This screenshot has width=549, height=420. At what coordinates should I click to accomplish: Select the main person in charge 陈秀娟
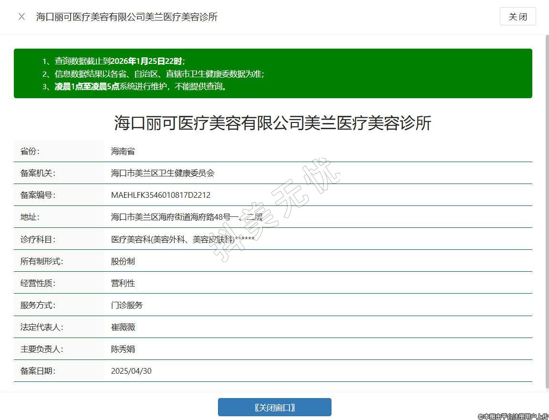[123, 349]
